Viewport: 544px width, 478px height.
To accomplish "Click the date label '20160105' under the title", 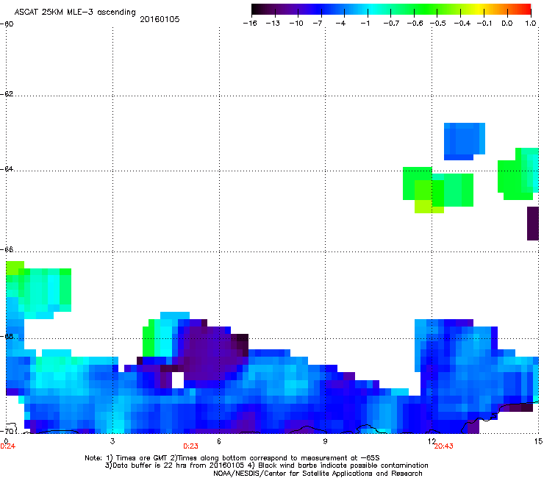I will [x=160, y=19].
